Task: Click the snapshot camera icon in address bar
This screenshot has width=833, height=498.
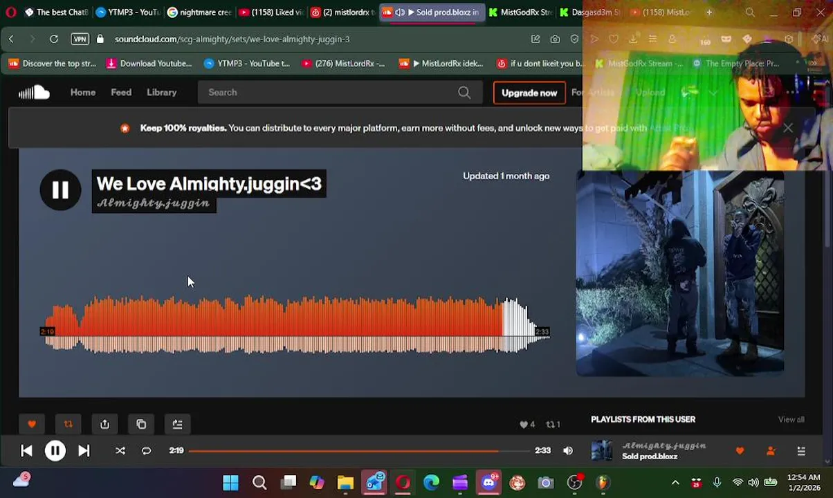Action: click(x=555, y=39)
